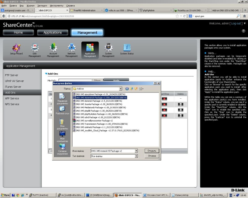This screenshot has width=248, height=198.
Task: Switch to FreePBX Administration tab
Action: 86,11
